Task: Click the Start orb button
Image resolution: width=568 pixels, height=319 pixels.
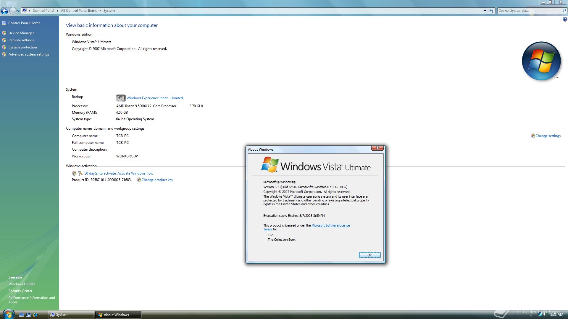Action: click(x=8, y=314)
